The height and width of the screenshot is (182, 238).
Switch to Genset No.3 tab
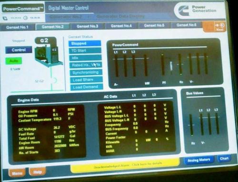tap(87, 26)
